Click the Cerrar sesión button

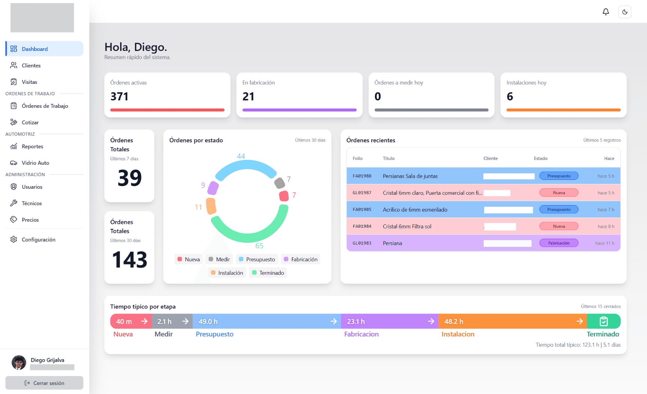click(44, 383)
